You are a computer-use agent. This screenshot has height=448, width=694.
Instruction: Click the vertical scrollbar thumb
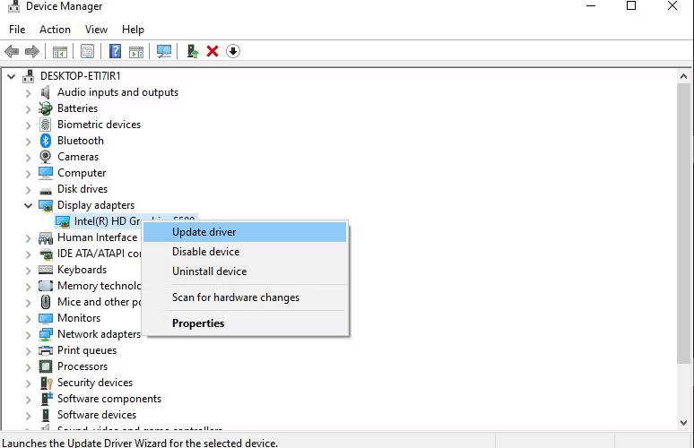(683, 223)
